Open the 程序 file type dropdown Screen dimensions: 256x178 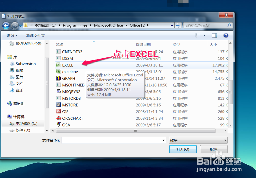tap(198, 140)
